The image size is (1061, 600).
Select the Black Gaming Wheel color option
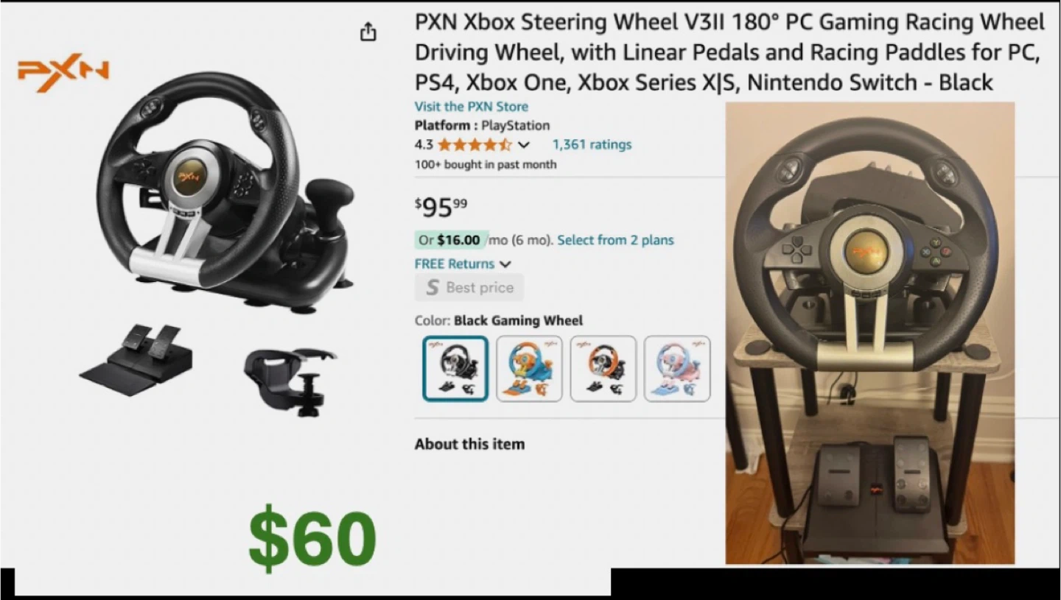455,368
